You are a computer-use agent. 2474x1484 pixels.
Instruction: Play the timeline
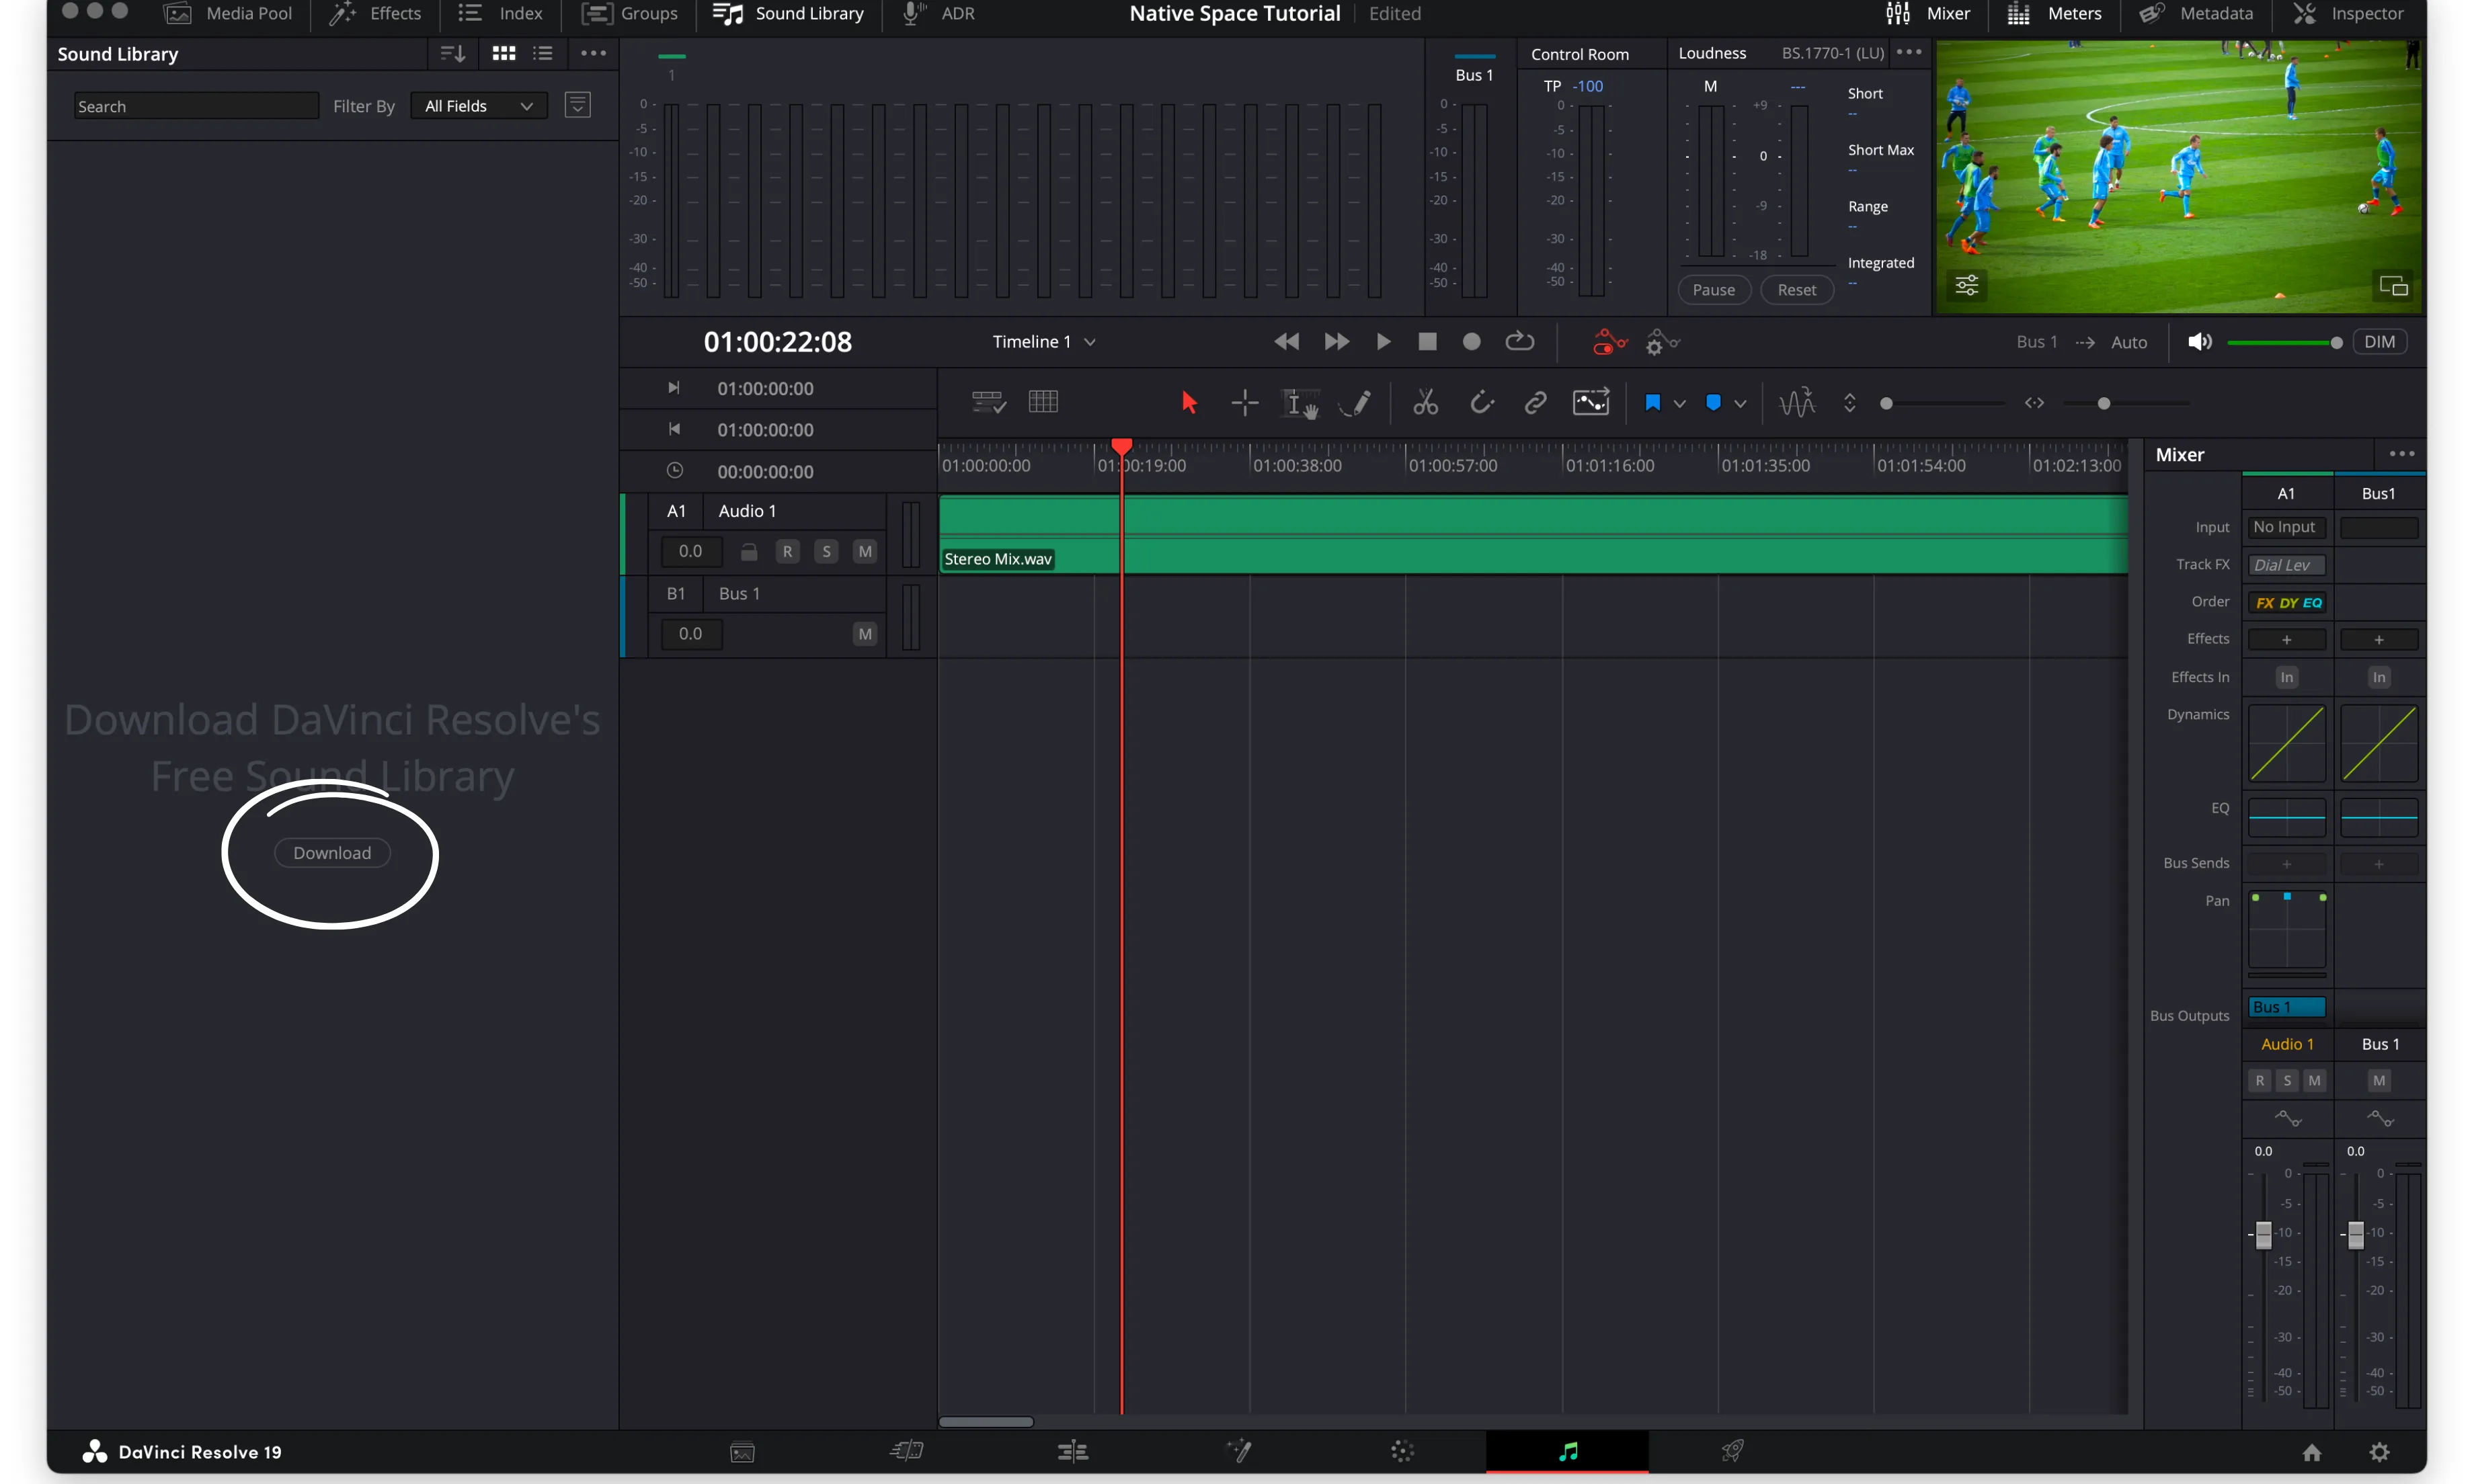click(x=1383, y=342)
